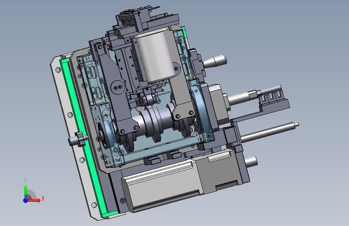Select the star-shaped knob on left side
The height and width of the screenshot is (226, 349).
pos(78,140)
